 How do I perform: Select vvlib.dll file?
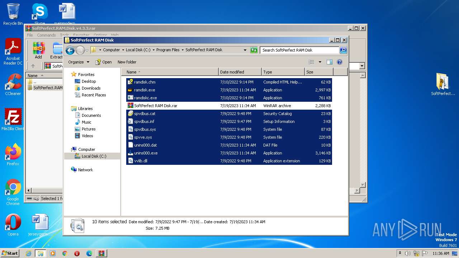[x=141, y=161]
